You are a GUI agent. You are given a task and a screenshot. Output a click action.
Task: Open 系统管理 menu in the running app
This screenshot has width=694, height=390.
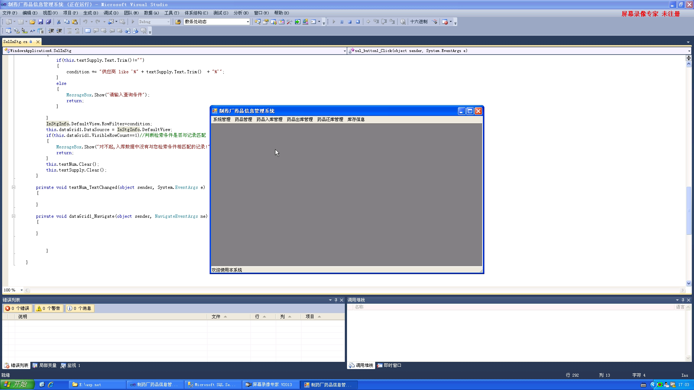[222, 120]
